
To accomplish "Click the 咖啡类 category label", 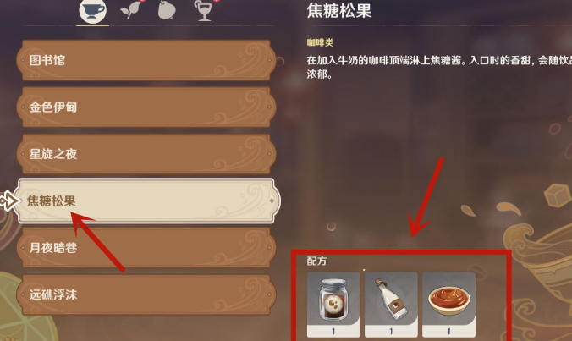I will click(x=320, y=42).
